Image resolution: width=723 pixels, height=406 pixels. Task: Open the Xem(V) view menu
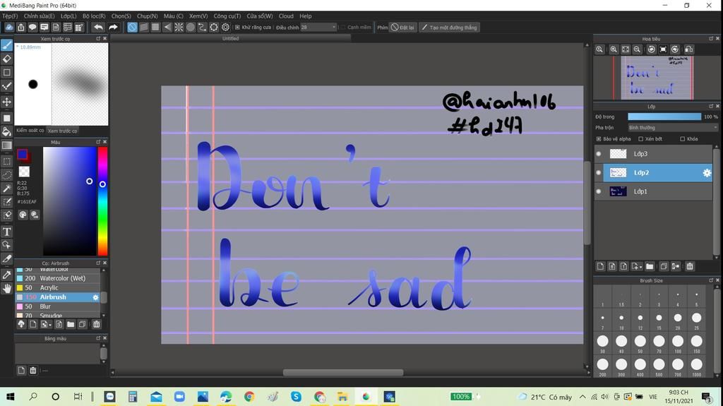click(198, 16)
